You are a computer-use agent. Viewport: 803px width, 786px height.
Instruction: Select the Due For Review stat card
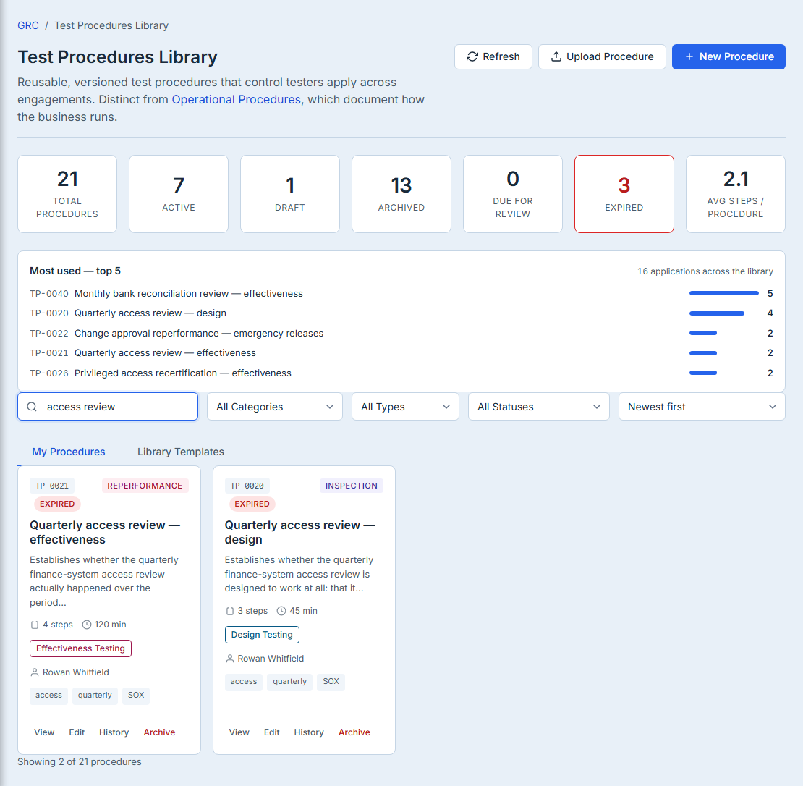point(513,194)
